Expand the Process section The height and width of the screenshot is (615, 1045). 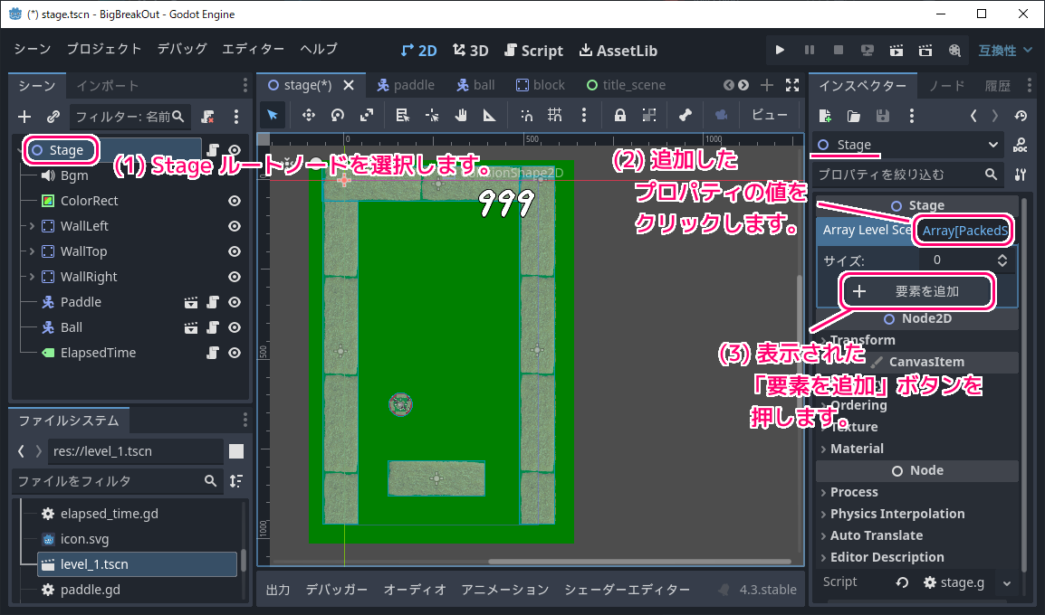917,492
